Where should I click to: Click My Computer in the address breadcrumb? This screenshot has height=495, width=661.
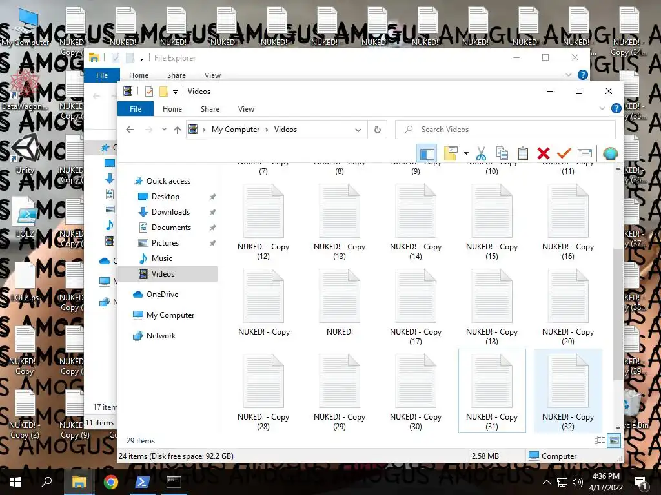point(236,130)
